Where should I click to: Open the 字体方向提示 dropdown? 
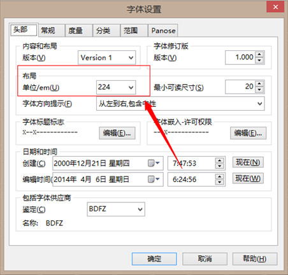click(x=259, y=104)
